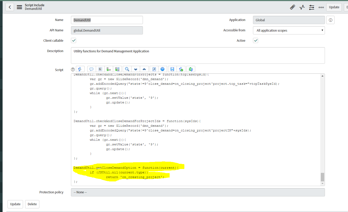Toggle the Active checkbox
The width and height of the screenshot is (348, 212).
pyautogui.click(x=256, y=40)
